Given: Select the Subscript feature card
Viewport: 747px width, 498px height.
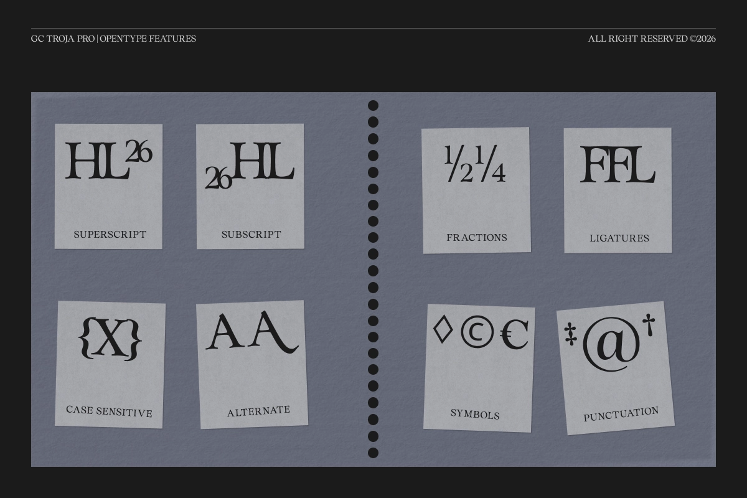Looking at the screenshot, I should pyautogui.click(x=250, y=186).
